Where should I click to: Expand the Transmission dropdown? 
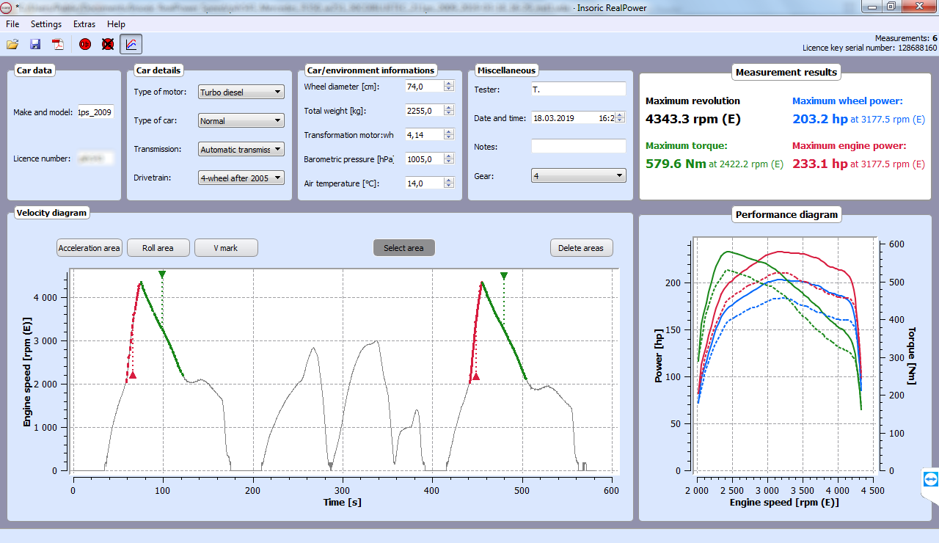point(241,149)
